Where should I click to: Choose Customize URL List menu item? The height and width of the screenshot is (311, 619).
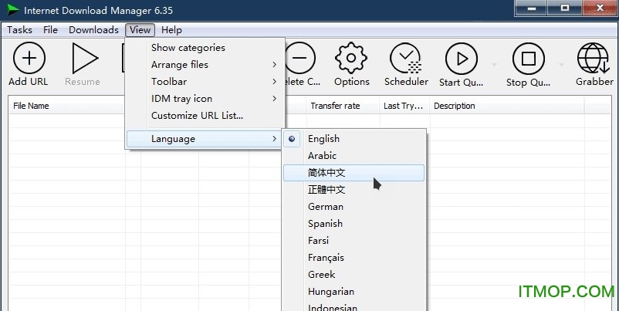pyautogui.click(x=205, y=116)
